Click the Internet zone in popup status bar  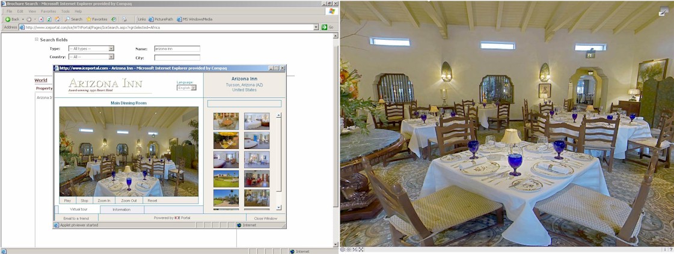(250, 225)
